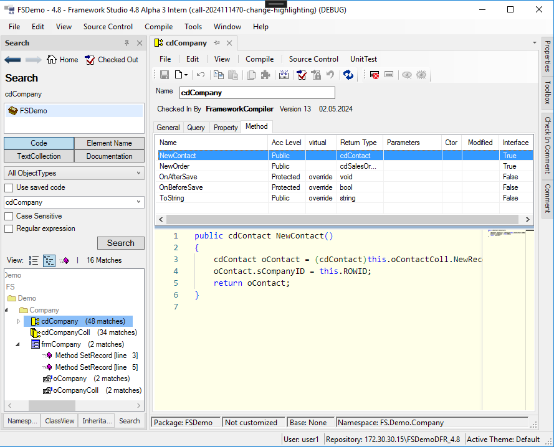This screenshot has height=447, width=554.
Task: Select the oCompanyColl (2 matches) result
Action: pyautogui.click(x=92, y=390)
